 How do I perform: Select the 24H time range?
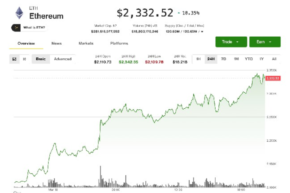pos(211,59)
